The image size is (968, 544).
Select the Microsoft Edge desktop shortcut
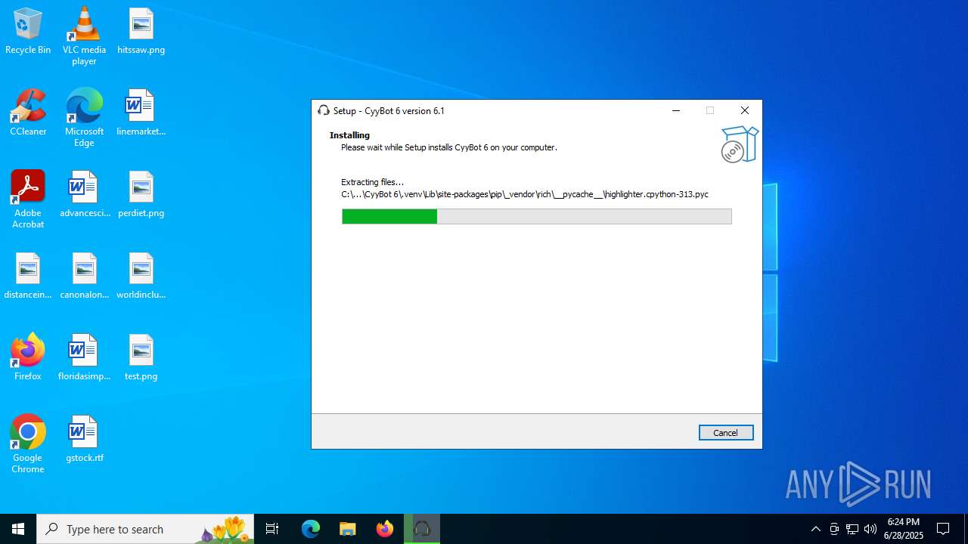click(x=84, y=118)
